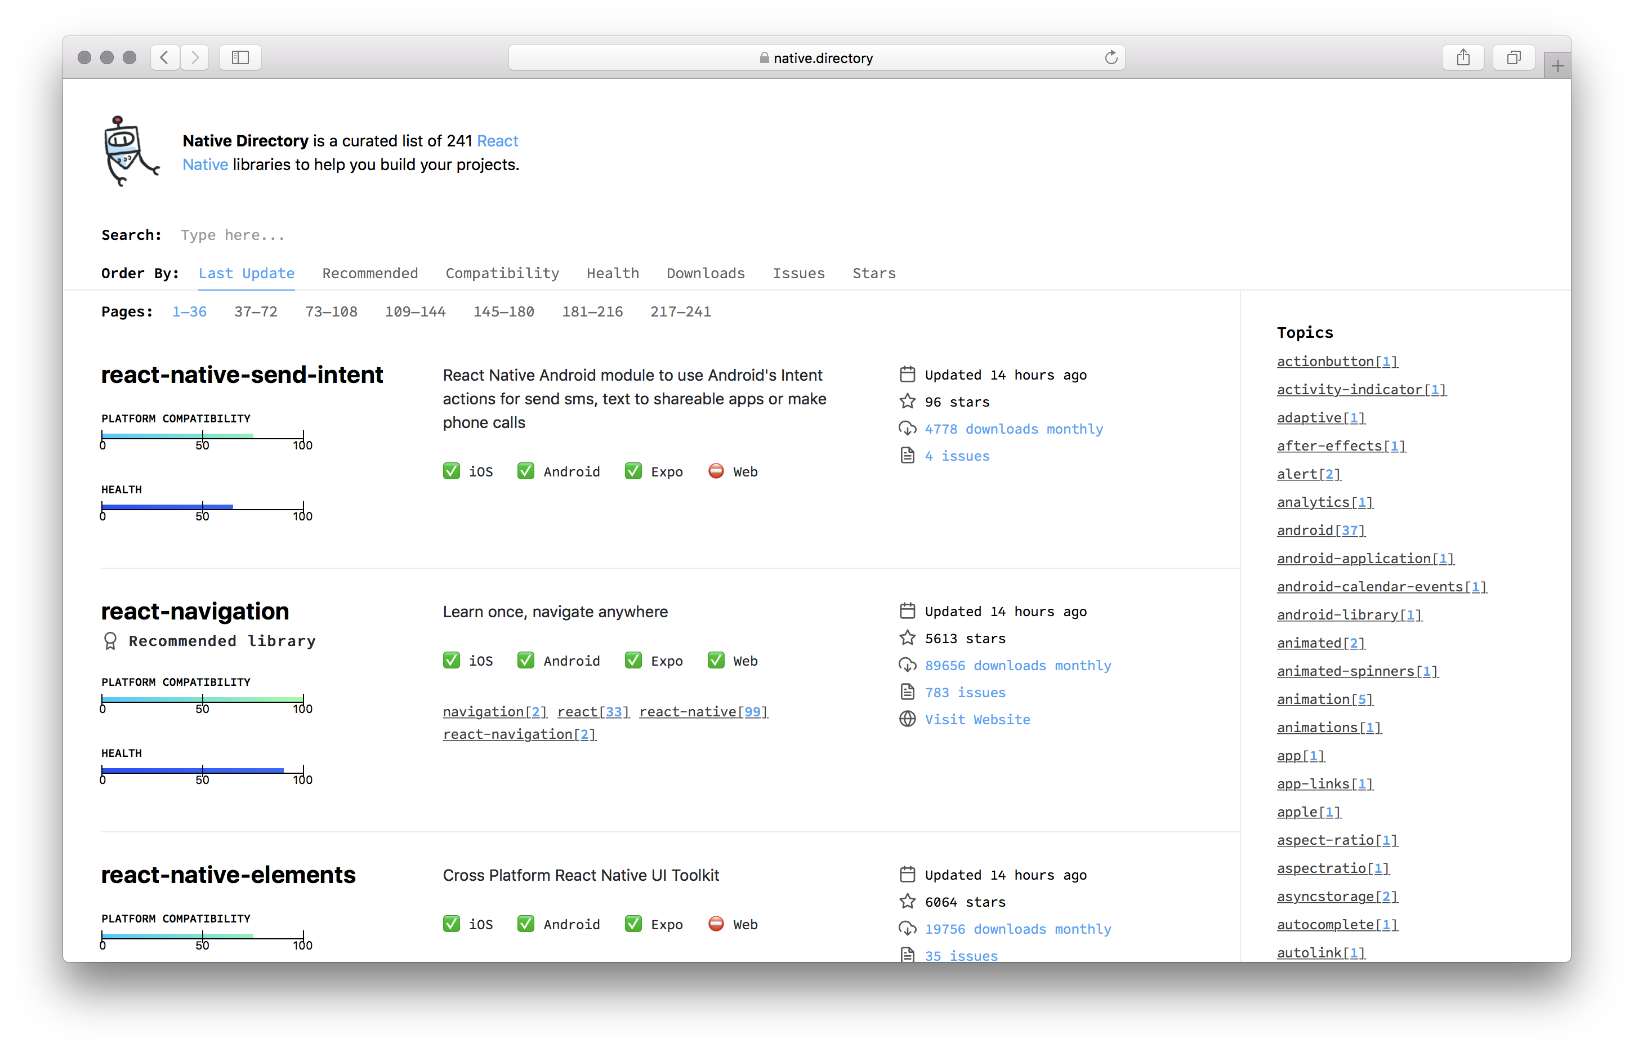Screen dimensions: 1634x1052
Task: Go to pages 37–72
Action: (x=256, y=311)
